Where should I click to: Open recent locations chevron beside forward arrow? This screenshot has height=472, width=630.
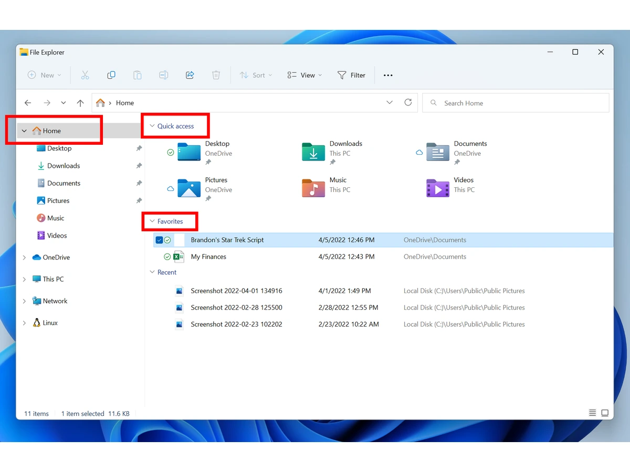coord(64,103)
